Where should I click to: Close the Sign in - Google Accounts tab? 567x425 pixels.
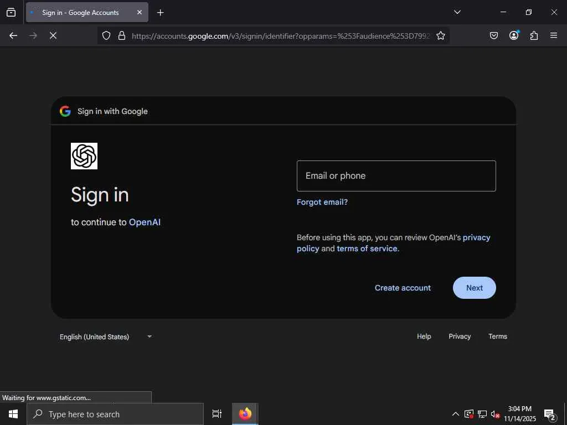140,12
